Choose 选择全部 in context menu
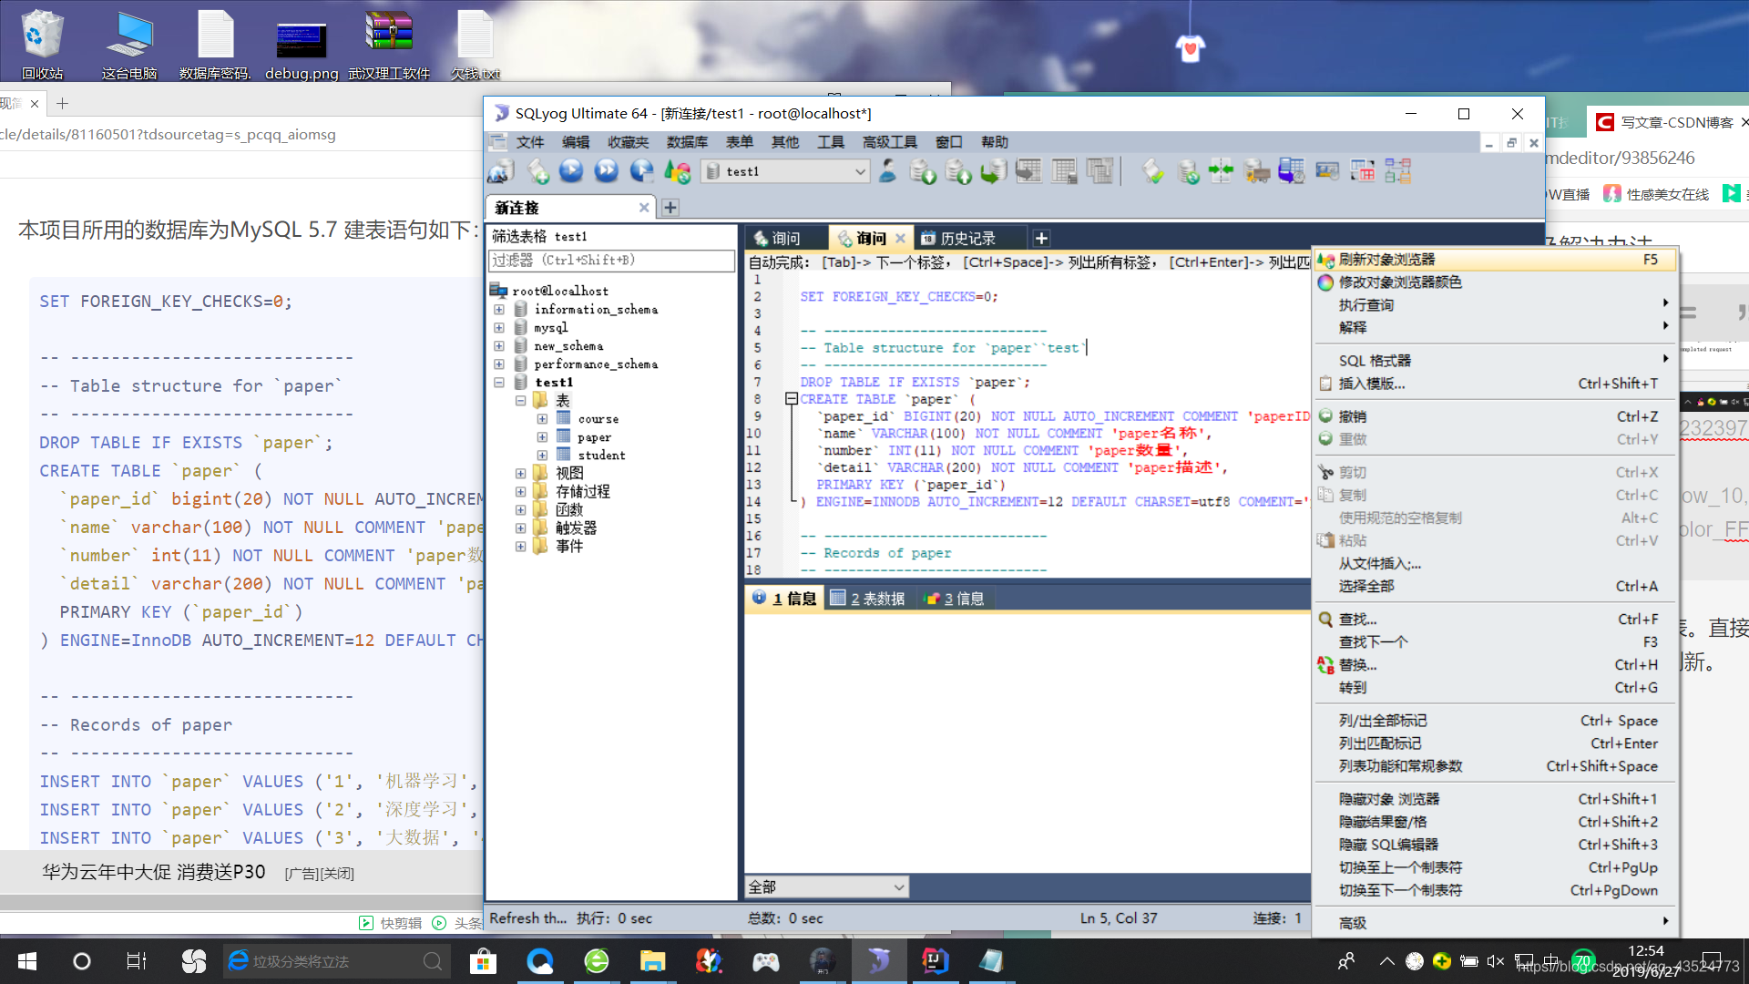1749x984 pixels. tap(1495, 586)
